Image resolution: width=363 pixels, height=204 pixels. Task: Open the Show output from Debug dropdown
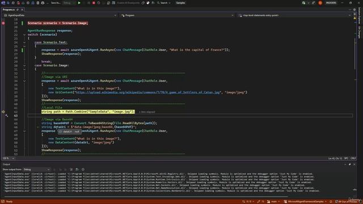(x=36, y=169)
